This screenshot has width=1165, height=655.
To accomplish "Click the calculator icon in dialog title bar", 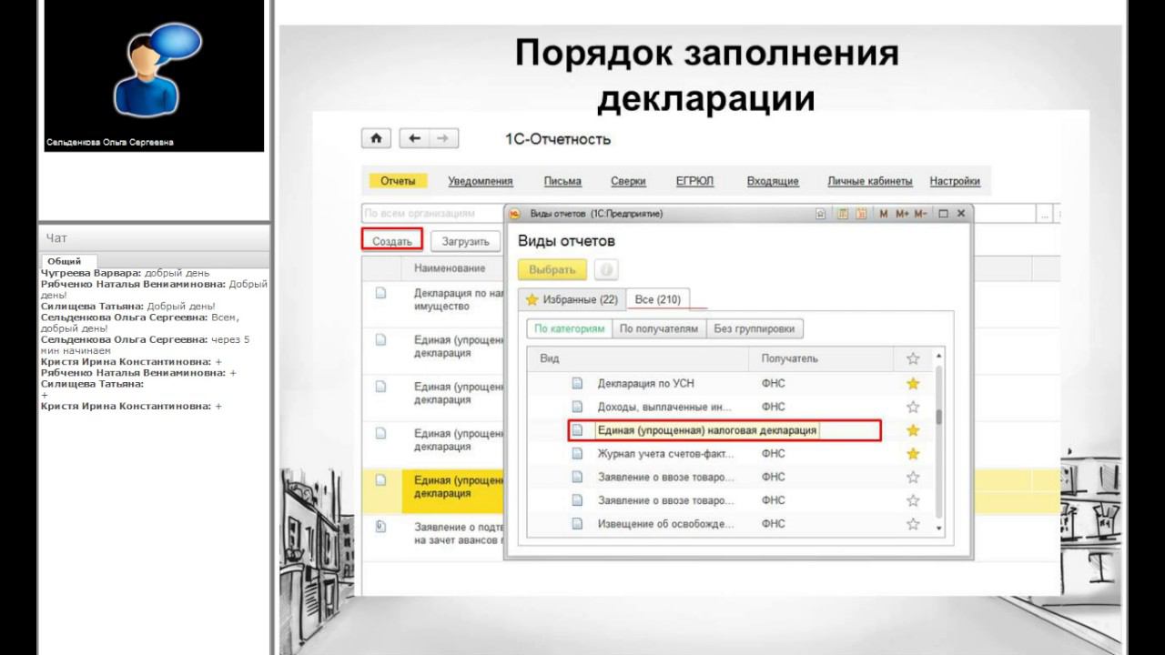I will tap(843, 214).
